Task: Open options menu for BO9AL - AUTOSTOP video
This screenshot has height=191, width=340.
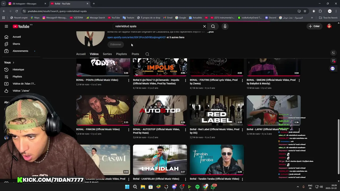Action: coord(185,130)
